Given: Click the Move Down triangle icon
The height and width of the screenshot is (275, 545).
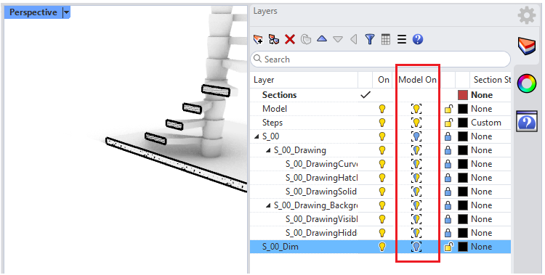Looking at the screenshot, I should click(338, 39).
